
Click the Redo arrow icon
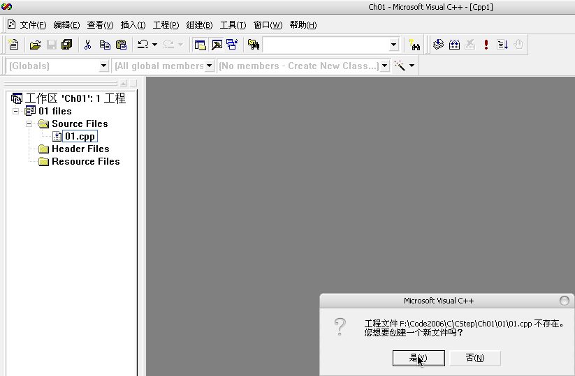click(x=168, y=45)
